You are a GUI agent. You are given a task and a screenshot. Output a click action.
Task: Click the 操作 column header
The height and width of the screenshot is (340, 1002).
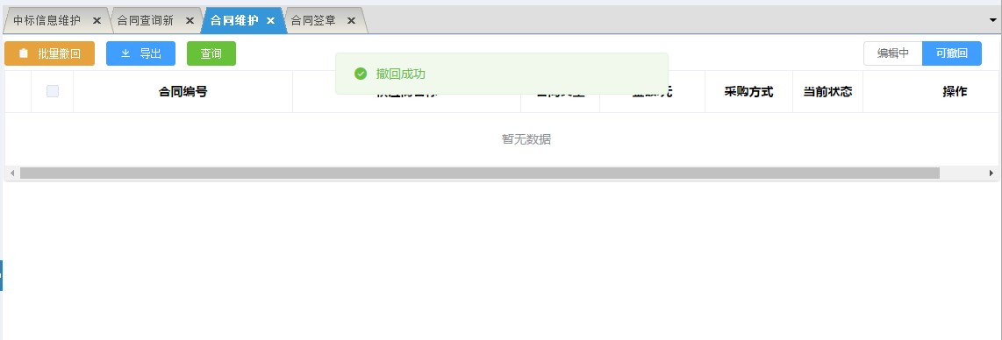coord(955,92)
